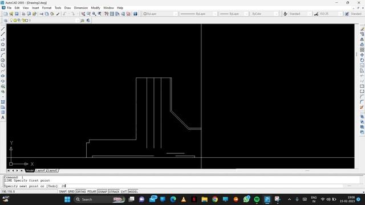Click the Match Properties brush icon
The width and height of the screenshot is (365, 205).
[58, 14]
